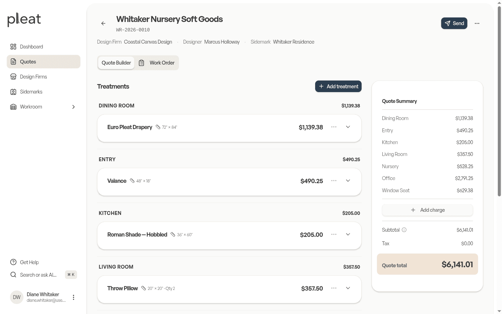Click the Quotes document icon
This screenshot has width=502, height=314.
pos(13,62)
